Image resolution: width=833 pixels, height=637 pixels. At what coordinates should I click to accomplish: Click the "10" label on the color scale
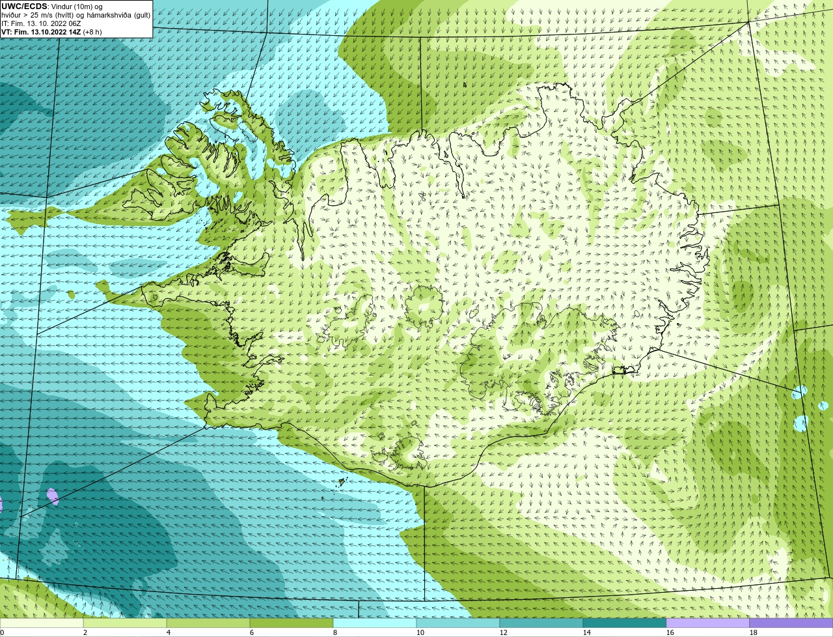tap(420, 632)
